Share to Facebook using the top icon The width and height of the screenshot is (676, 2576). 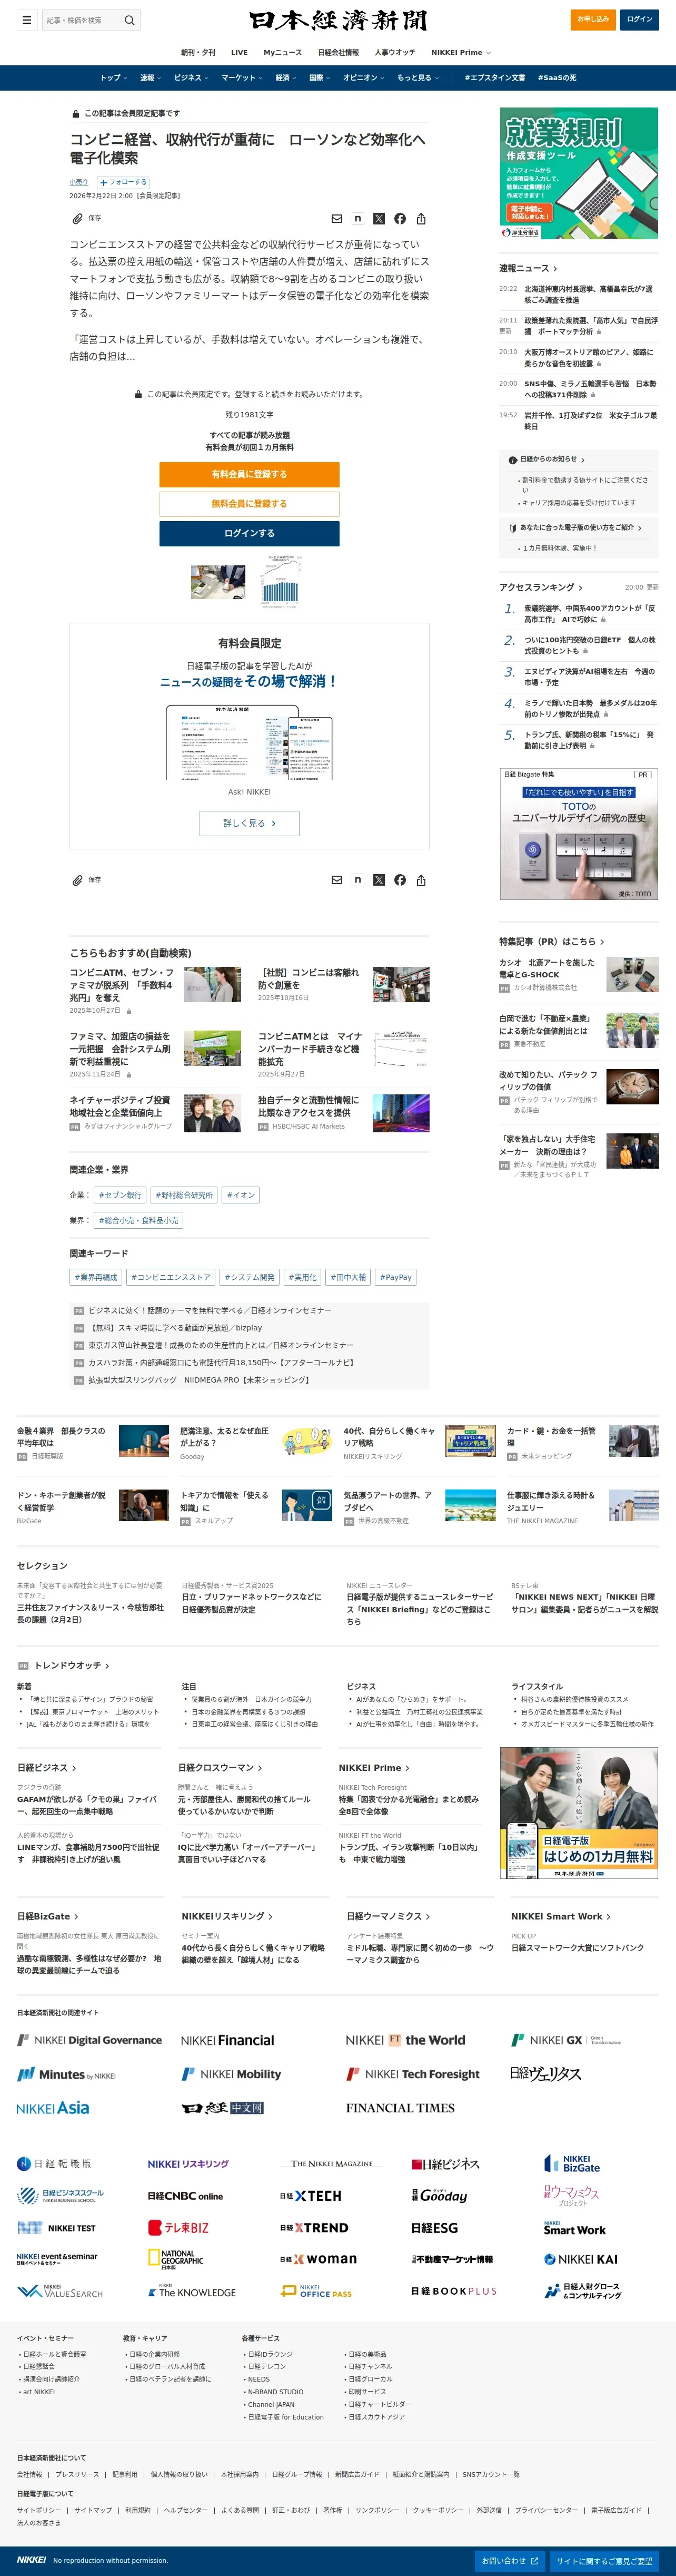tap(400, 219)
